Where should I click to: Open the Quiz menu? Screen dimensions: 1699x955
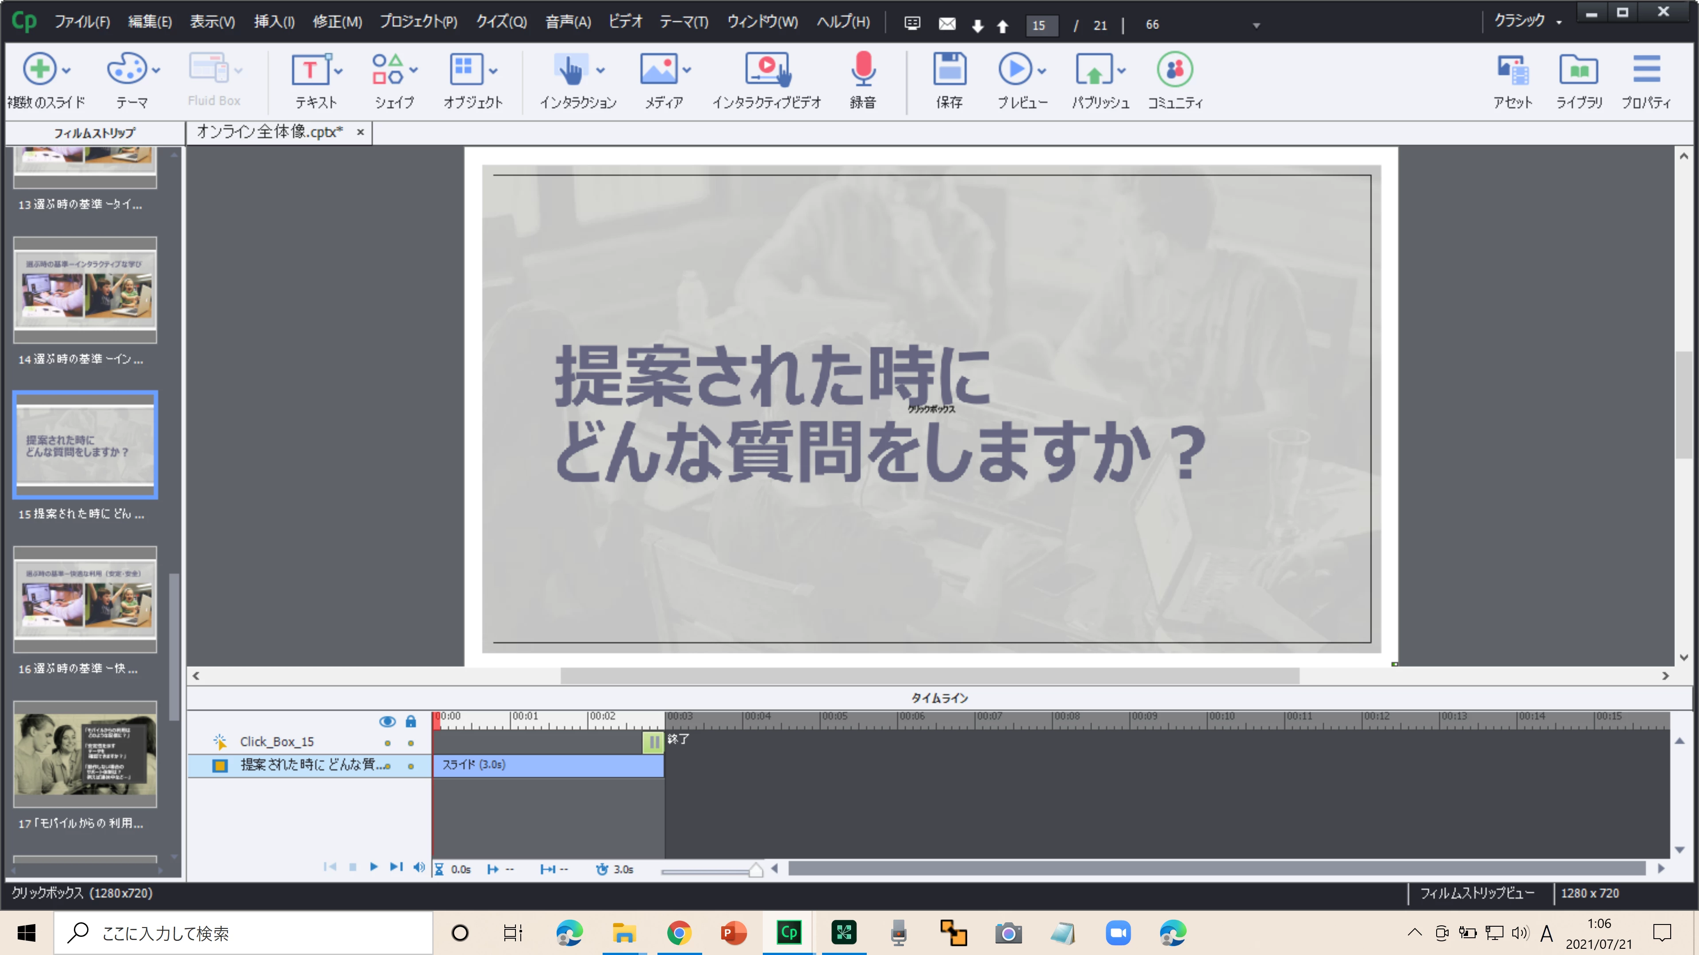(501, 22)
